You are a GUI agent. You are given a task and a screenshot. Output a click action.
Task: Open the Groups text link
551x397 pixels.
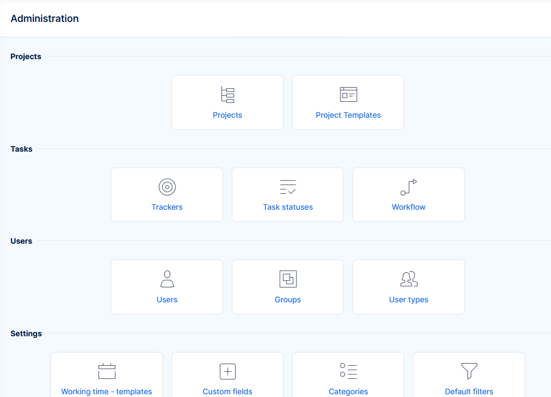[x=288, y=300]
